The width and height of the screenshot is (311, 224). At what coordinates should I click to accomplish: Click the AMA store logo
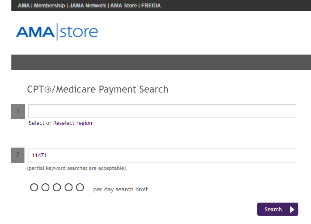[57, 32]
